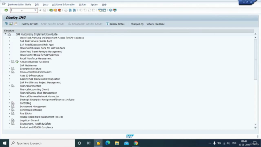
Task: Click the documentation icon beside Financial Accounting
Action: [x=13, y=86]
